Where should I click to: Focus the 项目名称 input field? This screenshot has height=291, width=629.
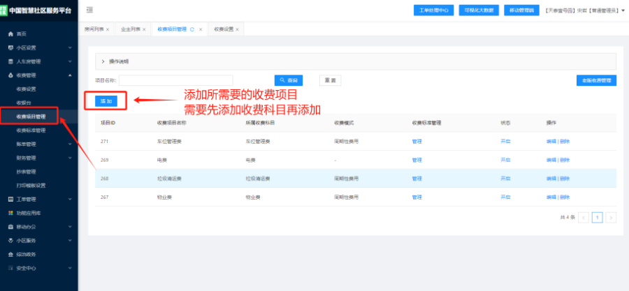pyautogui.click(x=175, y=80)
